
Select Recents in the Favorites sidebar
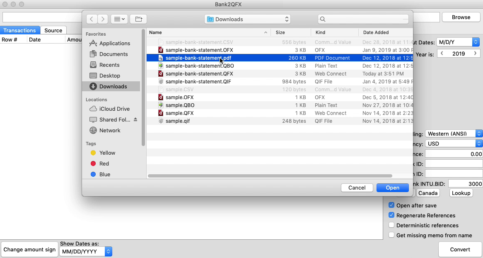coord(105,65)
